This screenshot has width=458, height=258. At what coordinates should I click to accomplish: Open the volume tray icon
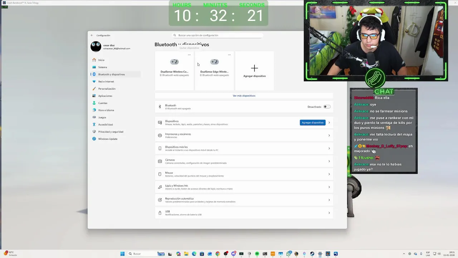[x=439, y=254]
